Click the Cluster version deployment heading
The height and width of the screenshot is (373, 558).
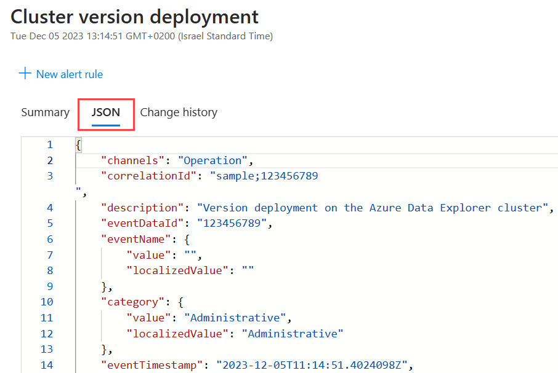[x=135, y=16]
